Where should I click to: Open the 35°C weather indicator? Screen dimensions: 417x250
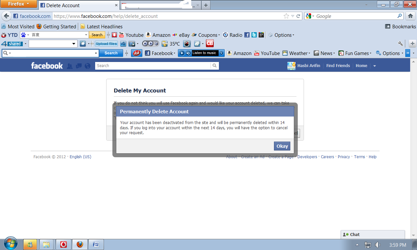[x=171, y=44]
